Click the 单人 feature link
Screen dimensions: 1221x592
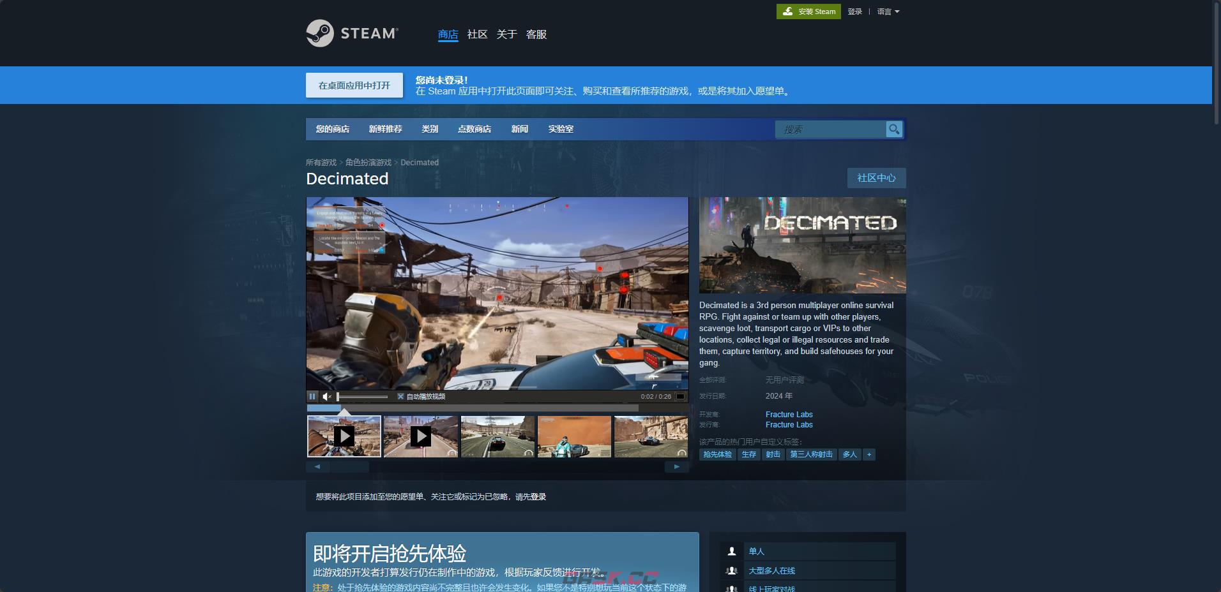pos(756,551)
